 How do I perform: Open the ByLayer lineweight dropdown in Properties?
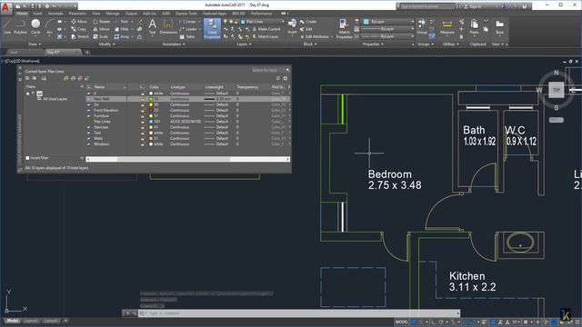point(387,29)
